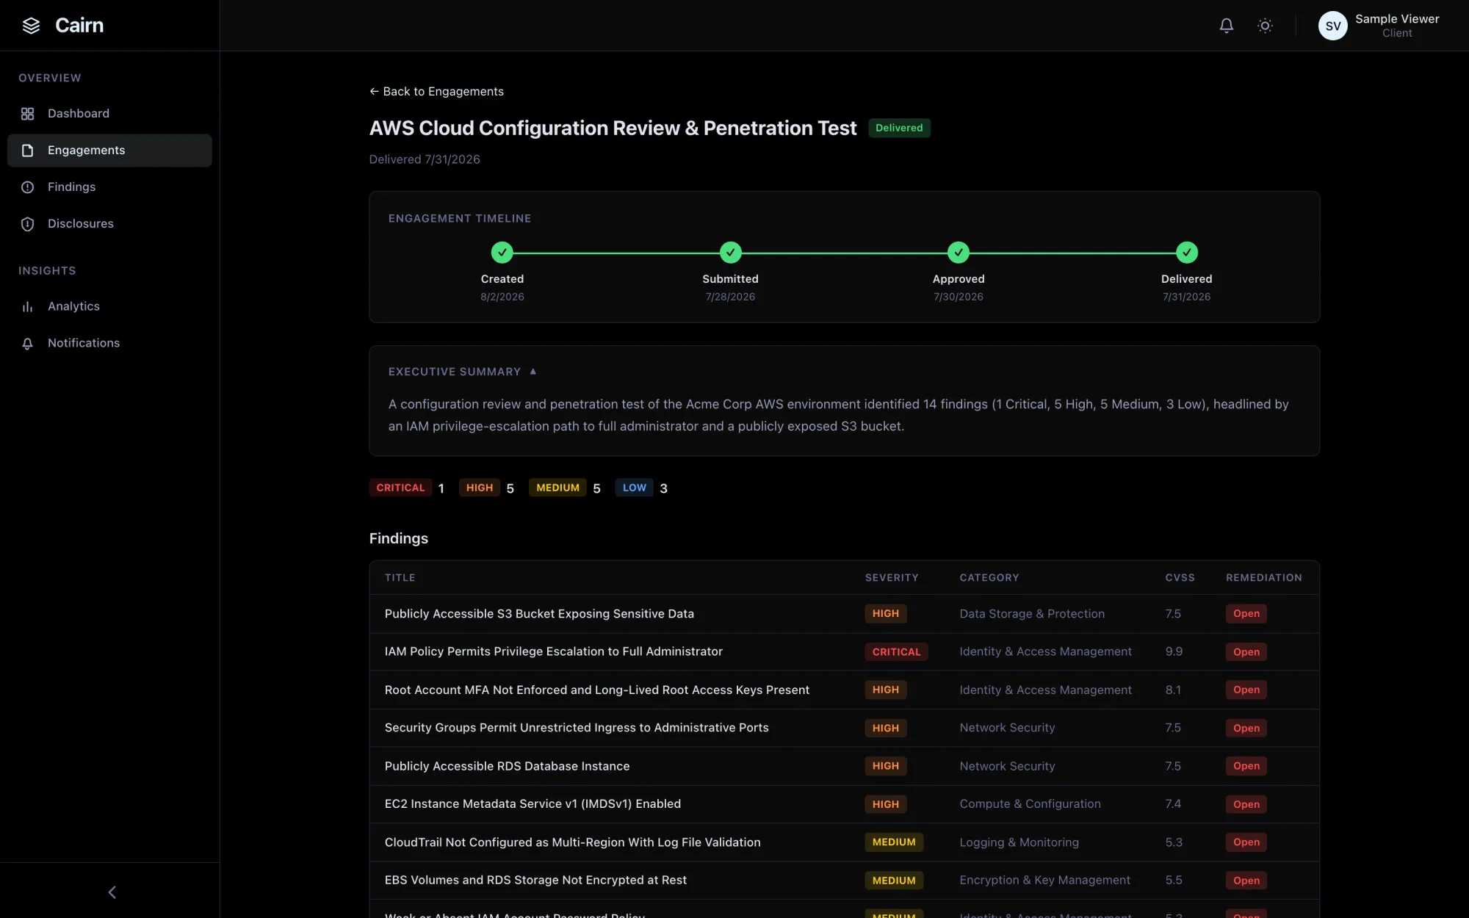Click the Delivered status badge by the title
1469x918 pixels.
[x=899, y=128]
